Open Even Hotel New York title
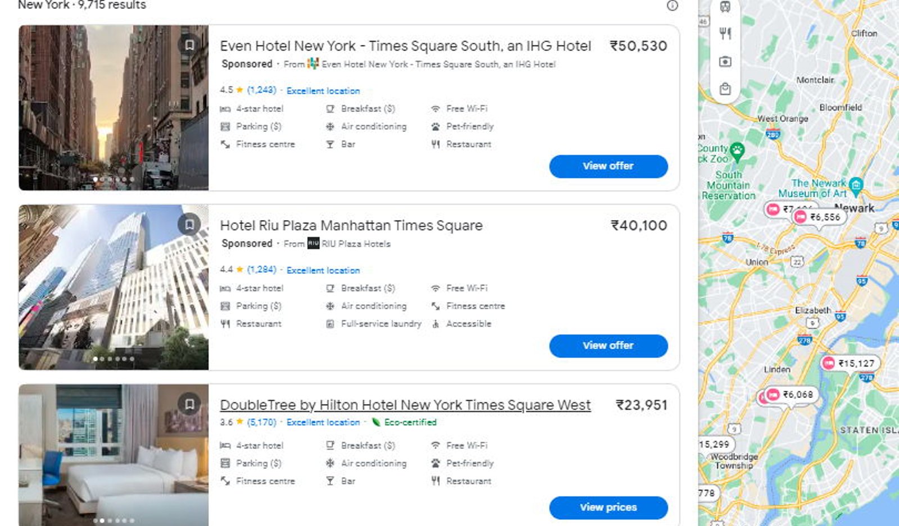 406,46
